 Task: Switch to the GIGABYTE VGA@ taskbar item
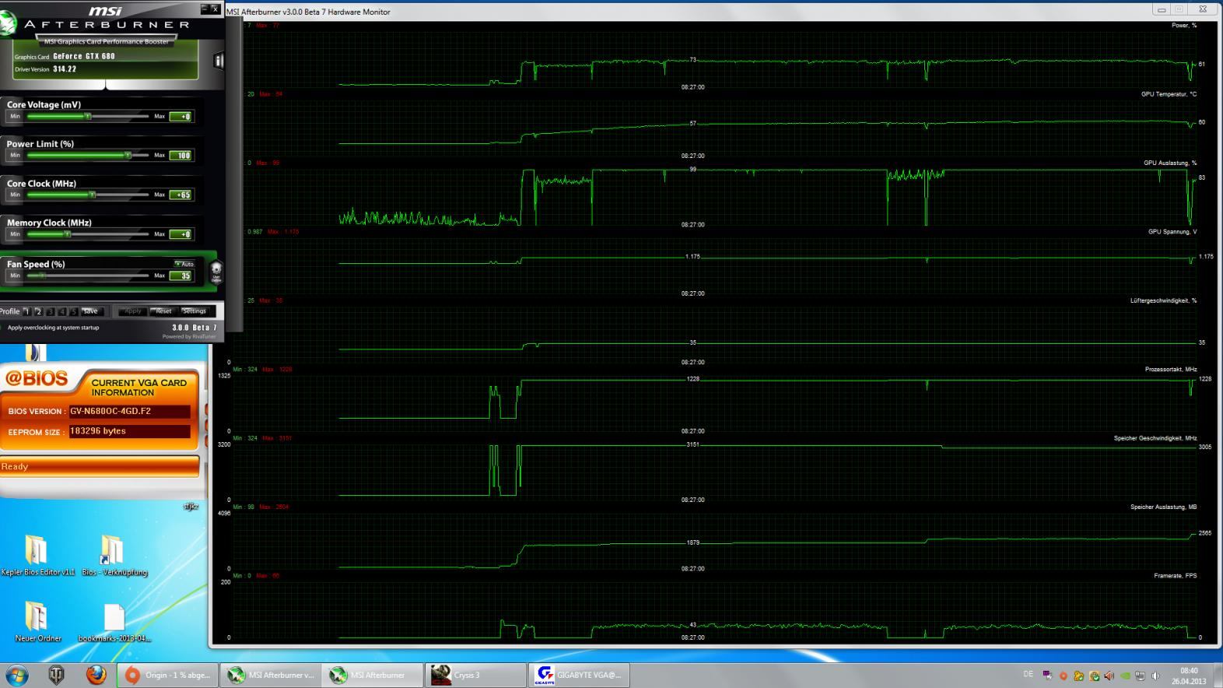coord(578,675)
